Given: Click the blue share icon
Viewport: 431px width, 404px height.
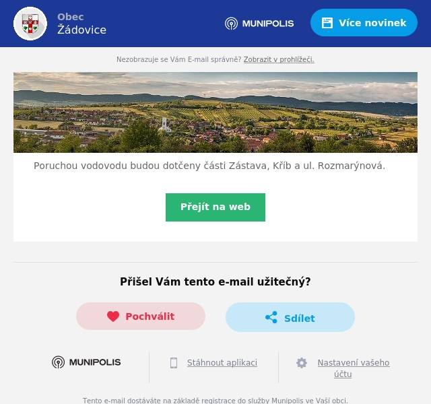Looking at the screenshot, I should [x=271, y=317].
